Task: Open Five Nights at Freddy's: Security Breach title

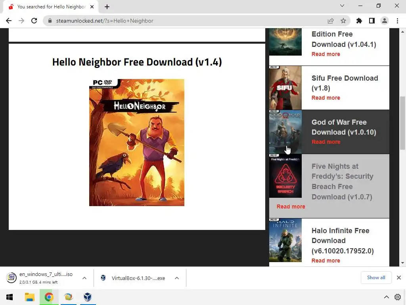Action: coord(342,181)
